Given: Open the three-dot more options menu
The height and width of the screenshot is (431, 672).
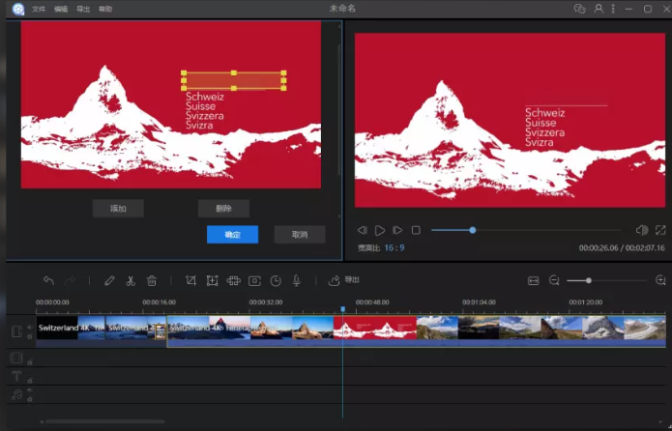Looking at the screenshot, I should point(613,9).
